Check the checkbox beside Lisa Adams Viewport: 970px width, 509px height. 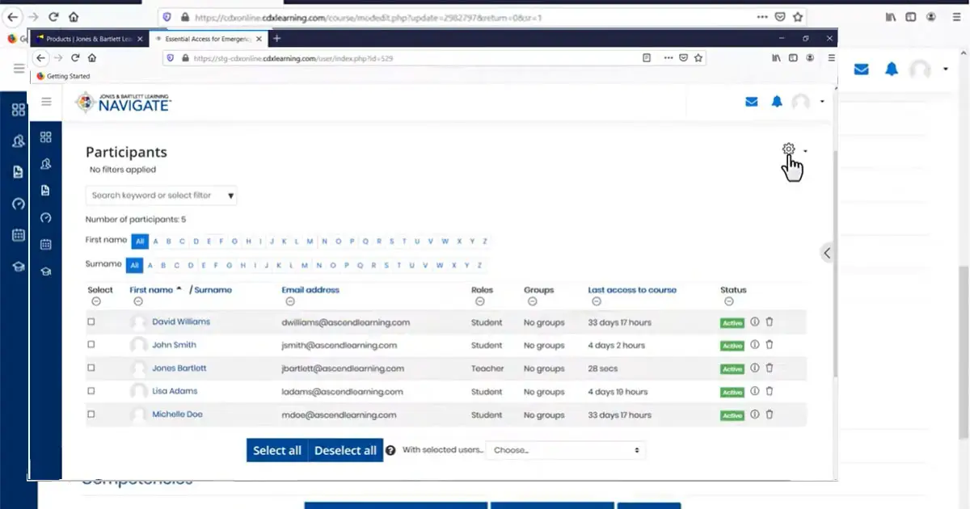coord(91,392)
